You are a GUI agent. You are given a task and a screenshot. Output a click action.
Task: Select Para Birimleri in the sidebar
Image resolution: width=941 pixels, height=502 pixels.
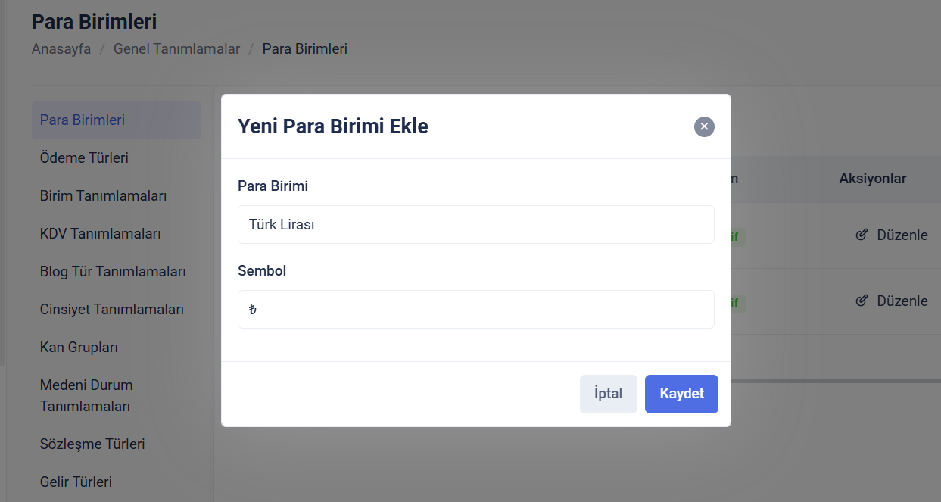[83, 120]
